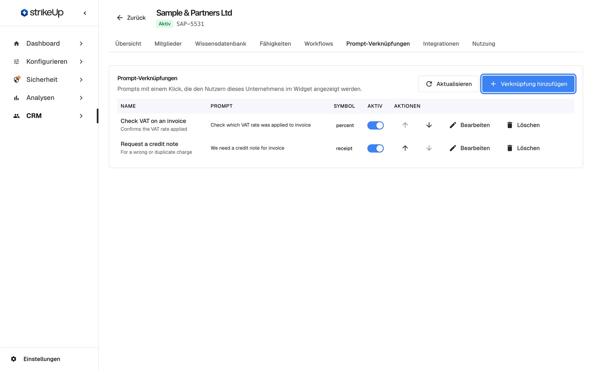Select the Fähigkeiten tab
The width and height of the screenshot is (593, 370).
(275, 44)
